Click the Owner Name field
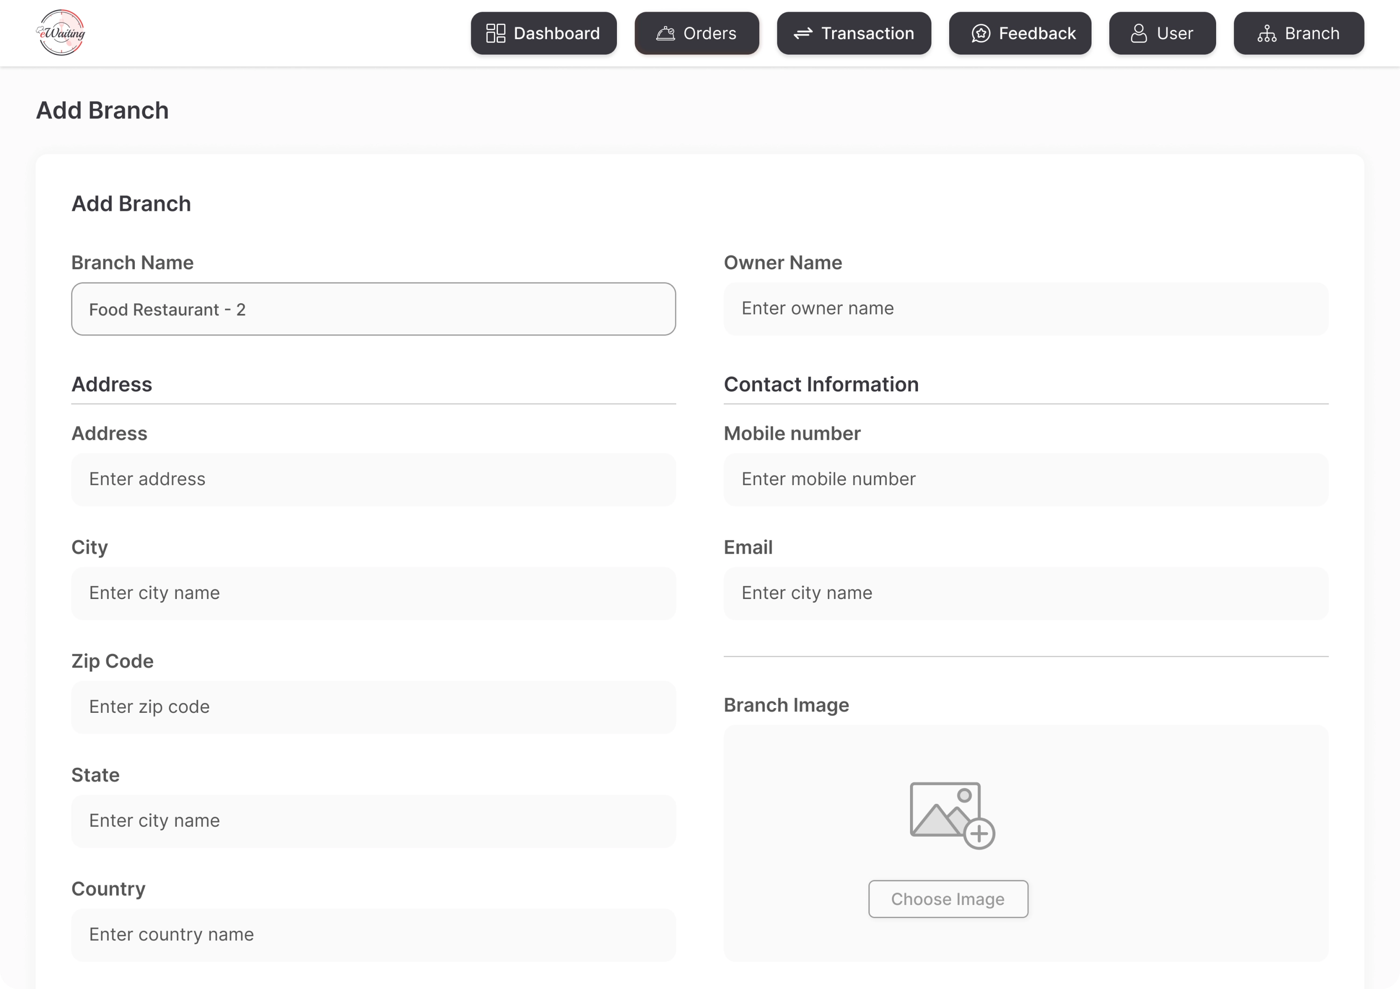This screenshot has height=989, width=1400. [1026, 308]
